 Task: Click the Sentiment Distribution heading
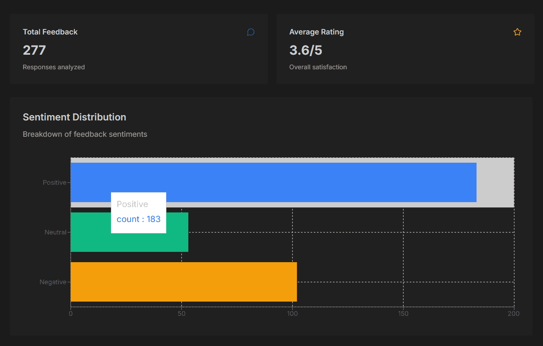[74, 117]
